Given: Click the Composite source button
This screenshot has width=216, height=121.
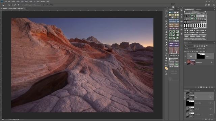Looking at the screenshot, I should tap(187, 14).
